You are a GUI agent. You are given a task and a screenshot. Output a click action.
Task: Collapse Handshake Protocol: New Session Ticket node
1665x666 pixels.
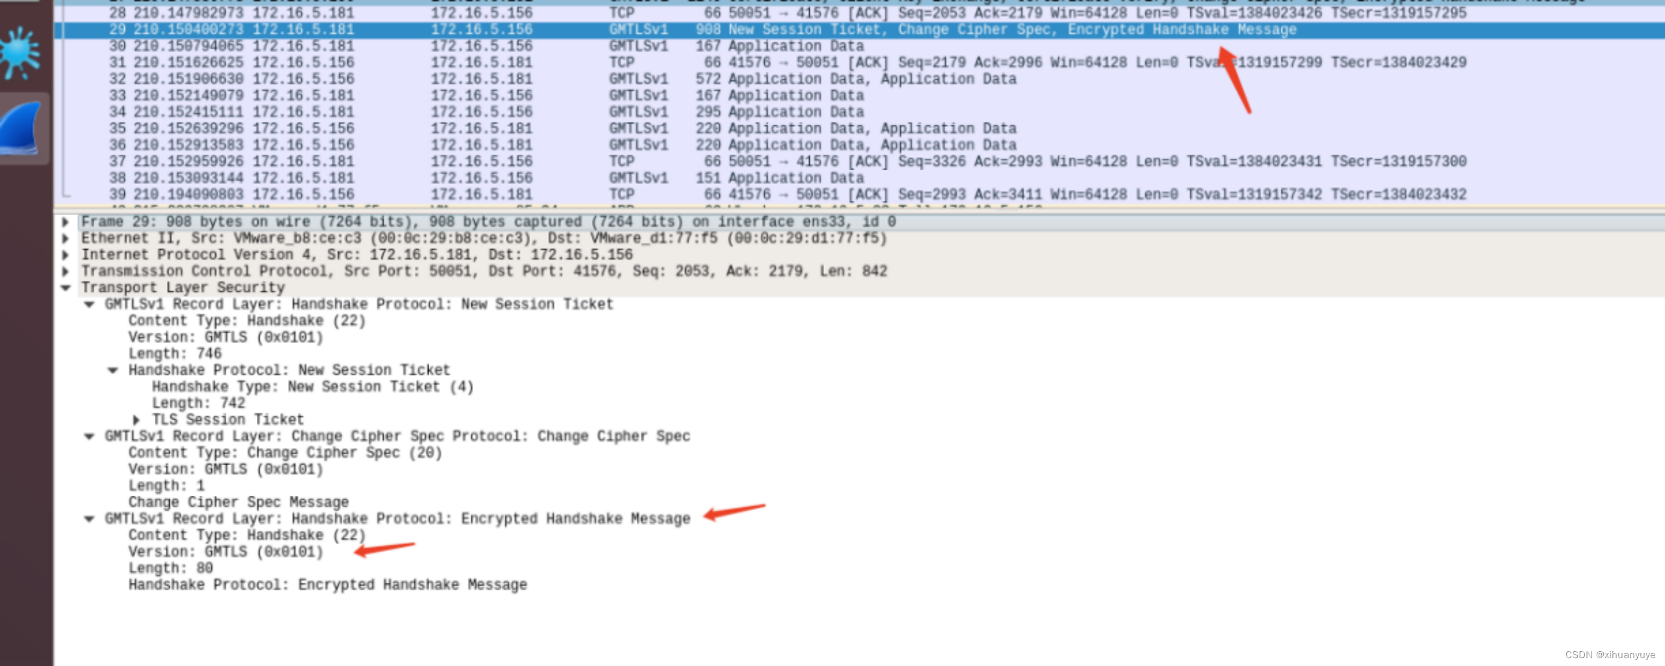click(x=113, y=370)
